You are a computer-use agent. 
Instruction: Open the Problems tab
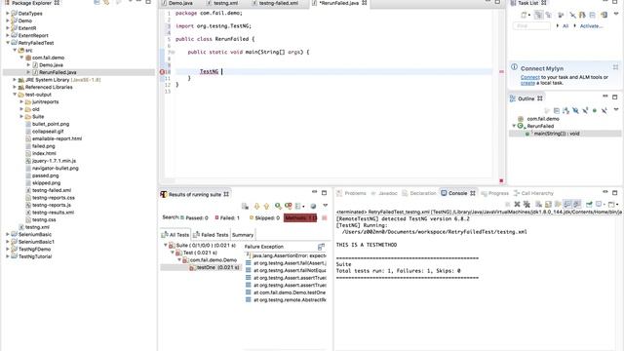pos(355,193)
